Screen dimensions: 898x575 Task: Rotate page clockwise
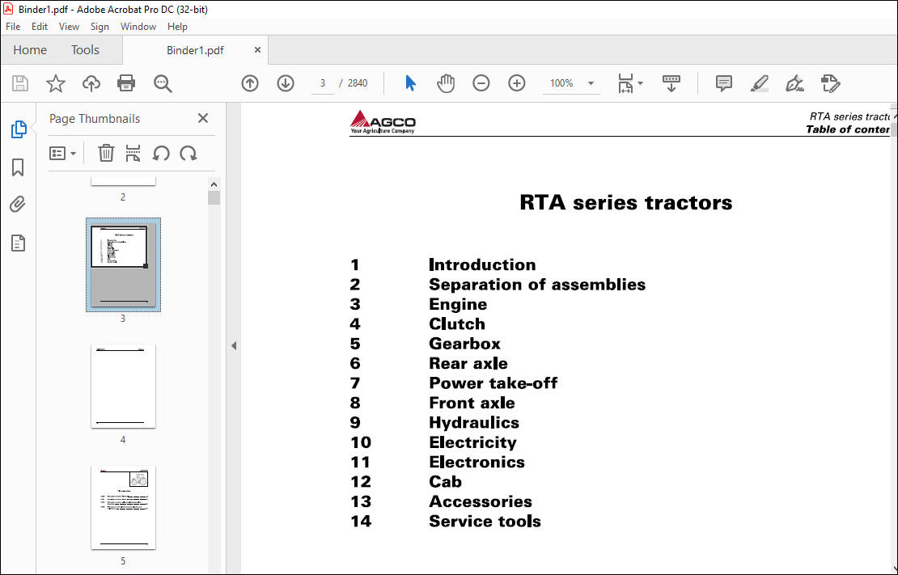(x=188, y=154)
